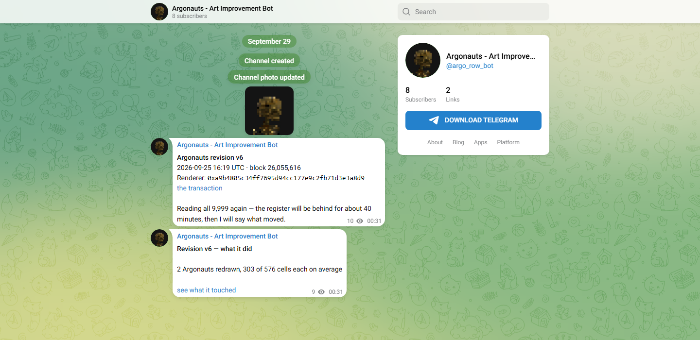Image resolution: width=700 pixels, height=340 pixels.
Task: Open the Apps footer link
Action: point(480,142)
